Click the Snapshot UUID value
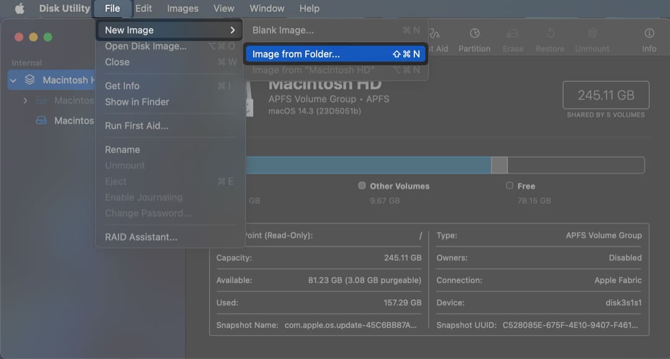 point(570,325)
